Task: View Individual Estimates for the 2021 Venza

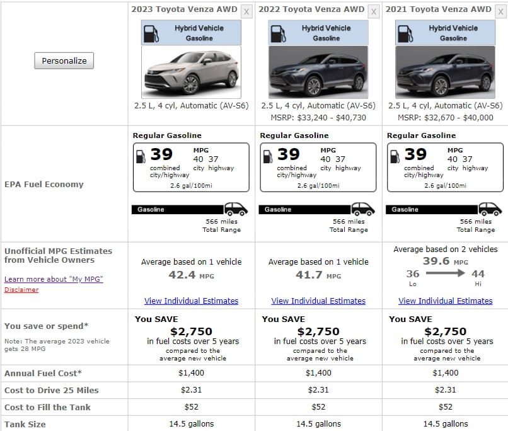Action: click(445, 301)
